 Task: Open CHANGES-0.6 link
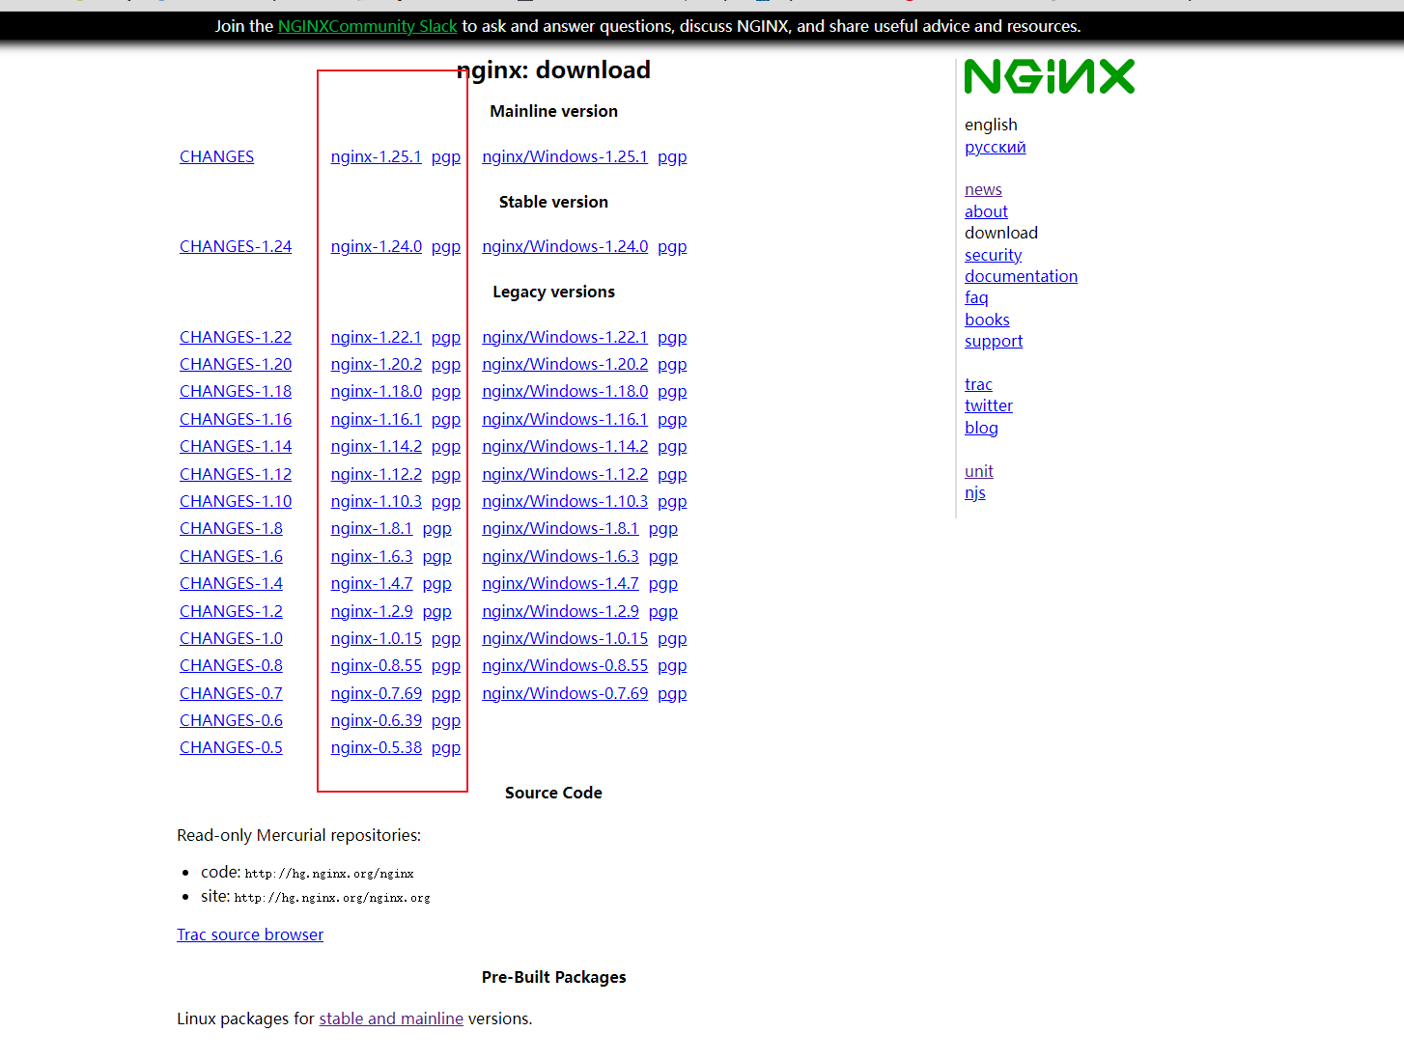231,720
